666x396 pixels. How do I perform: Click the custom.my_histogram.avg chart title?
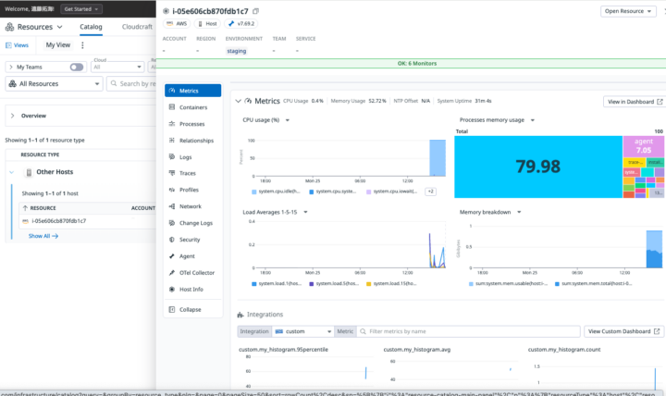point(416,350)
